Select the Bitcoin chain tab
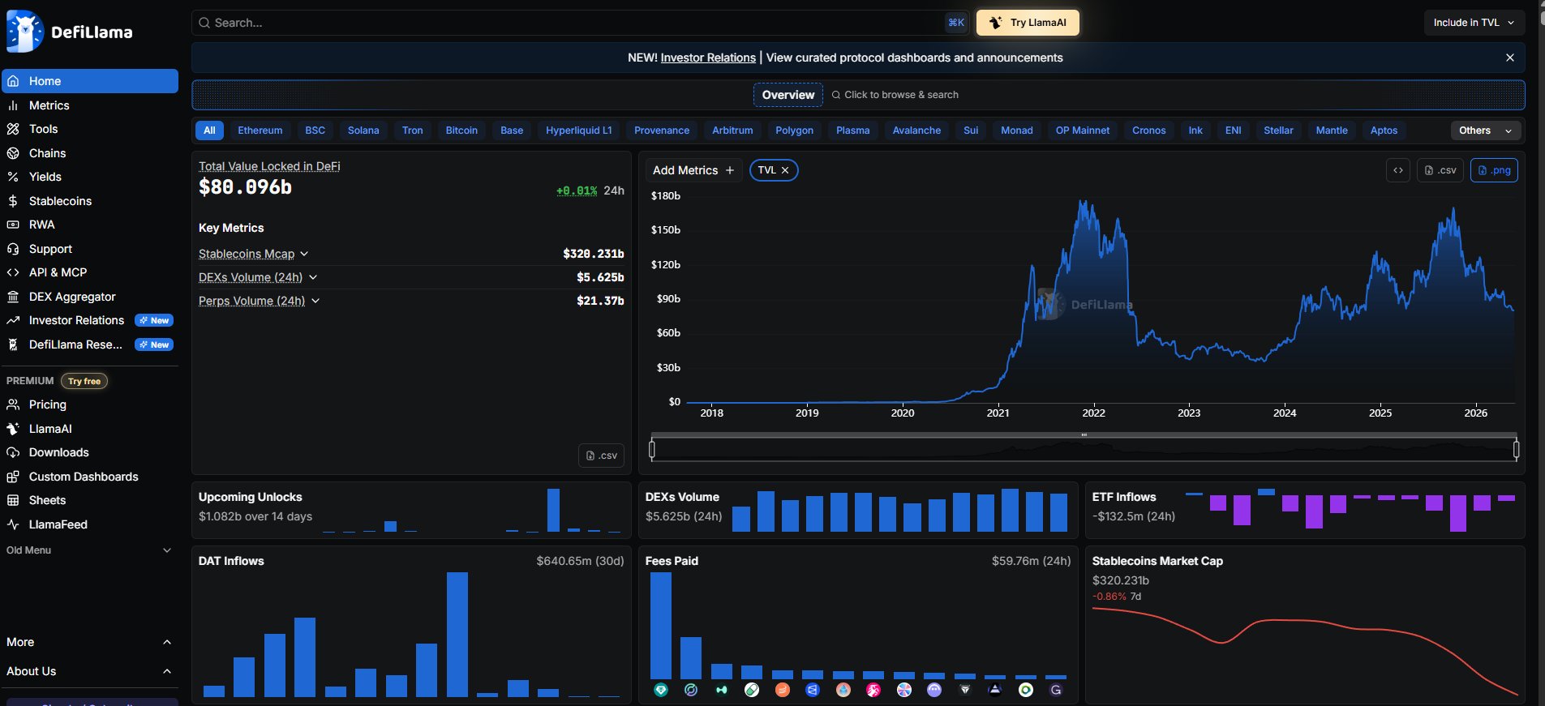Viewport: 1545px width, 706px height. click(x=461, y=131)
